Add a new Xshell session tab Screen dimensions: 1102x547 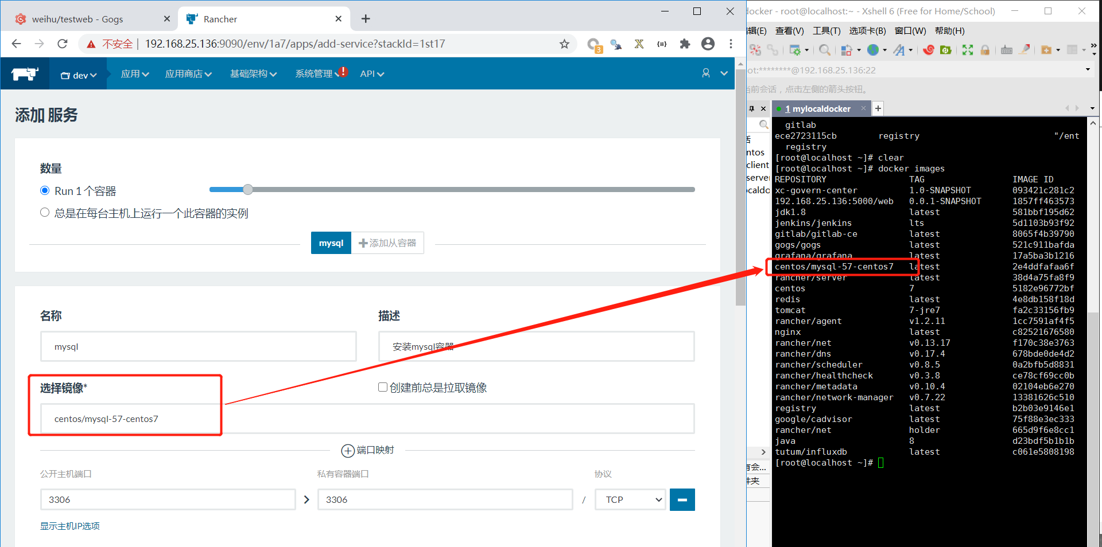878,108
